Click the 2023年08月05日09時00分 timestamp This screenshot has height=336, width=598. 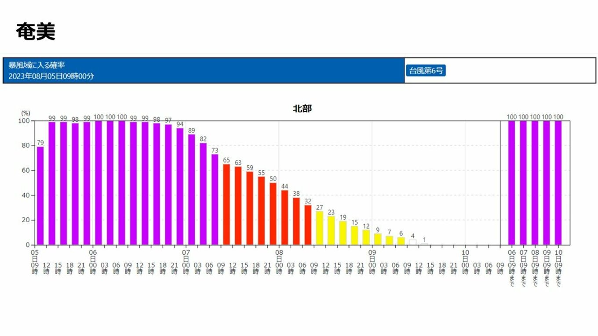point(51,76)
